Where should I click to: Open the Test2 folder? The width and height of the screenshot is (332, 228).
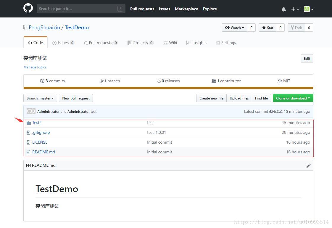point(37,123)
